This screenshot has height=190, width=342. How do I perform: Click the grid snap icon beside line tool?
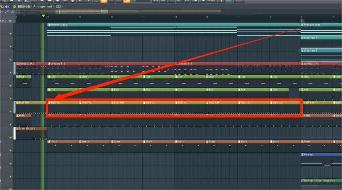(12, 12)
